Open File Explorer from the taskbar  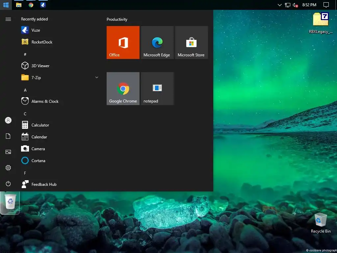click(x=19, y=5)
